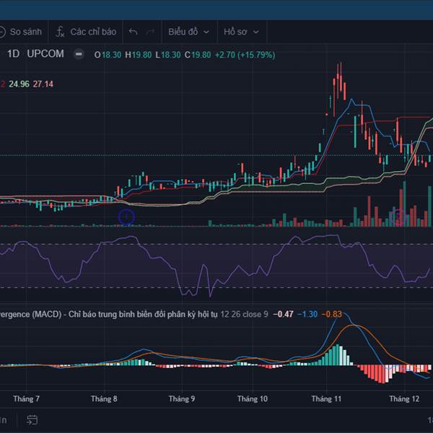Screen dimensions: 433x433
Task: Expand the Hồ sơ dropdown menu
Action: [x=241, y=32]
